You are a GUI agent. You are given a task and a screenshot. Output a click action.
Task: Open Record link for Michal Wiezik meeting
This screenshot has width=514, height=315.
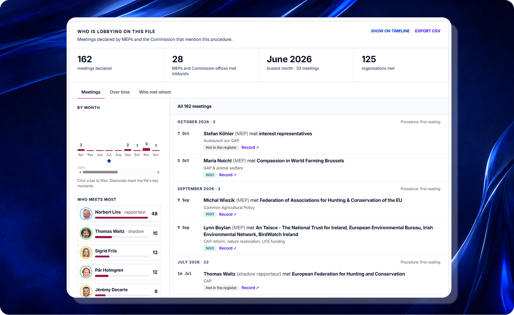click(x=228, y=214)
